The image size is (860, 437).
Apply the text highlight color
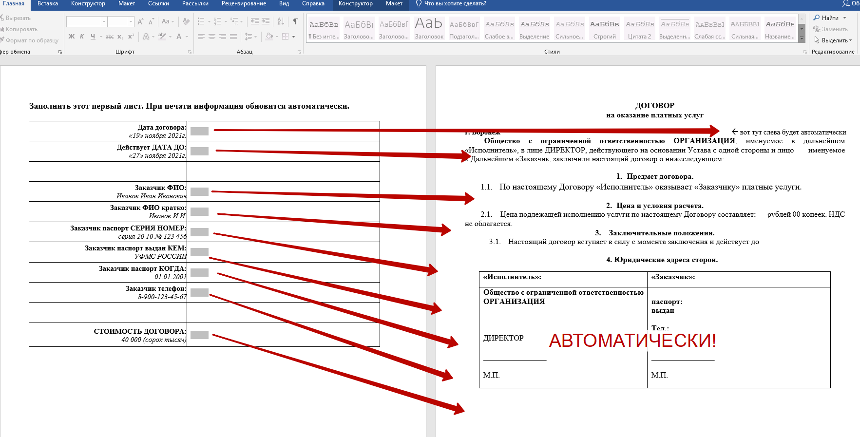(162, 37)
